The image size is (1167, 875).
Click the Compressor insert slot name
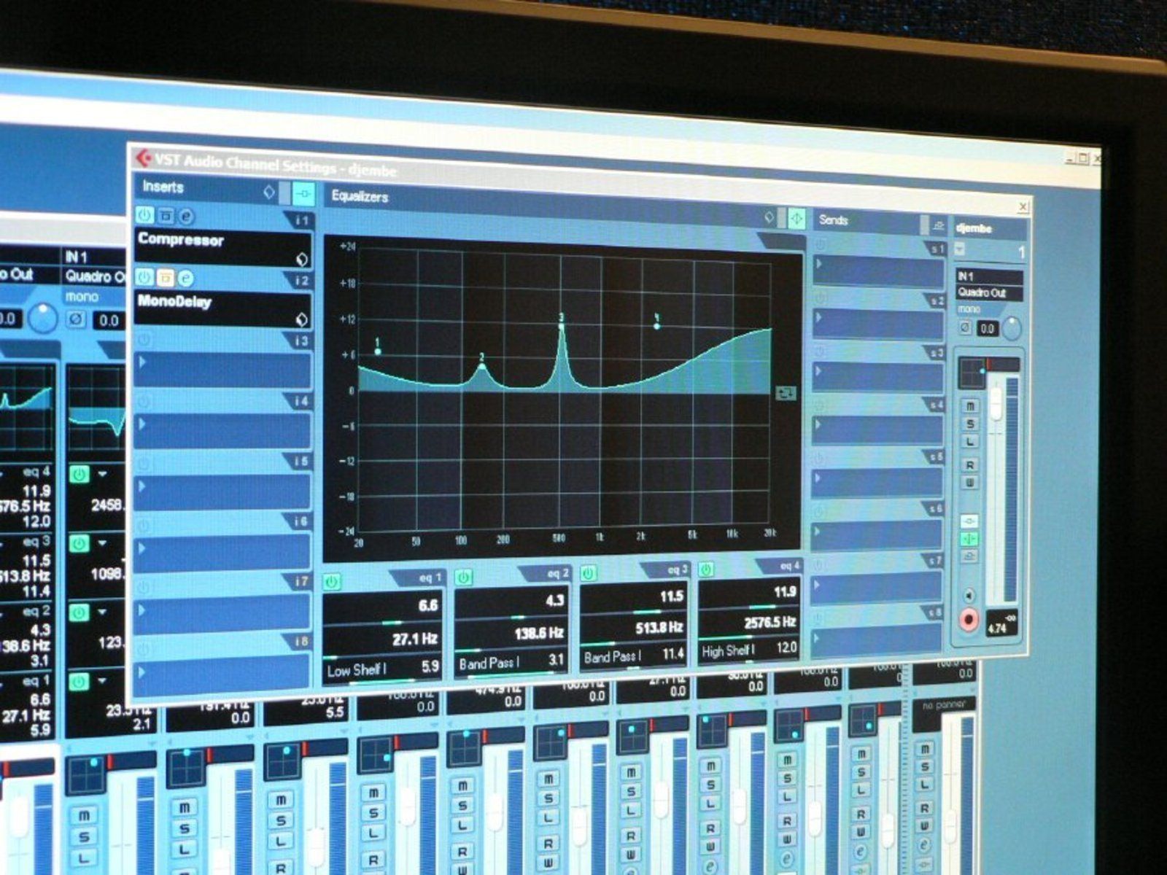181,240
